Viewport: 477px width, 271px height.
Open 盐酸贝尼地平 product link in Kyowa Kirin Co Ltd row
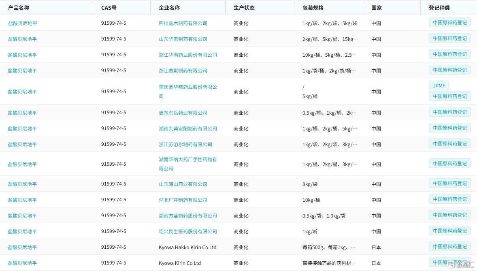coord(22,263)
